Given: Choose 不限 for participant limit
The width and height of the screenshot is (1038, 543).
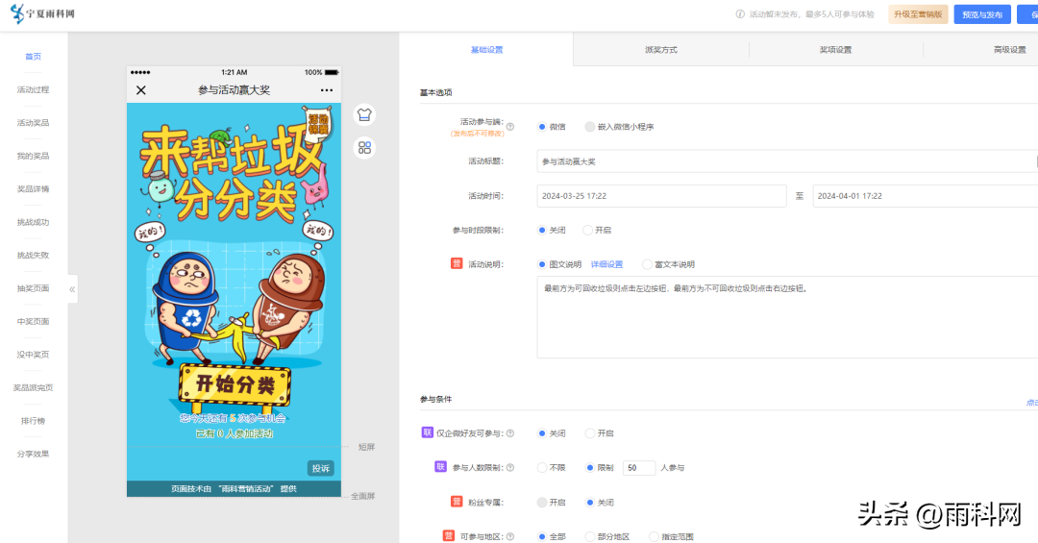Looking at the screenshot, I should [x=542, y=468].
